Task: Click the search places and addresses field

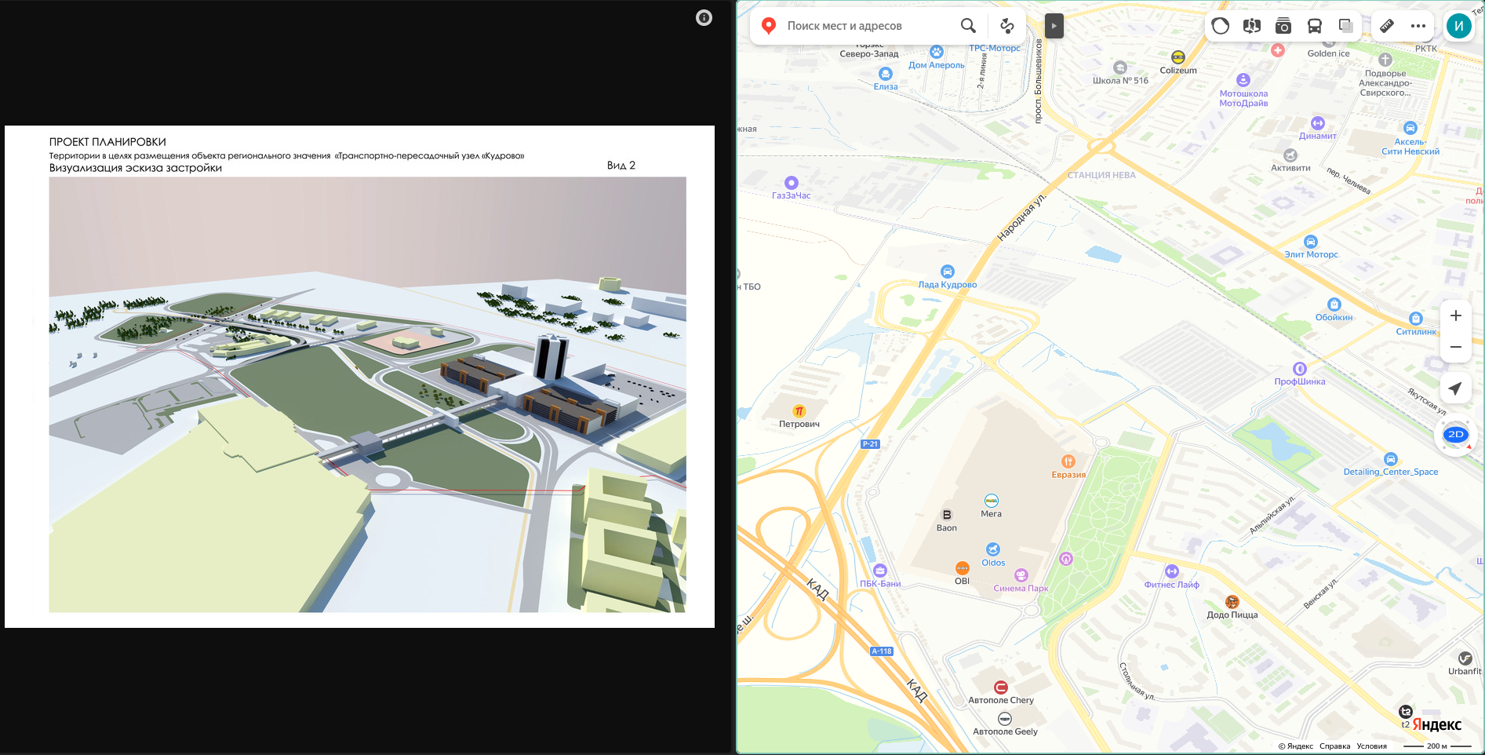Action: coord(863,26)
